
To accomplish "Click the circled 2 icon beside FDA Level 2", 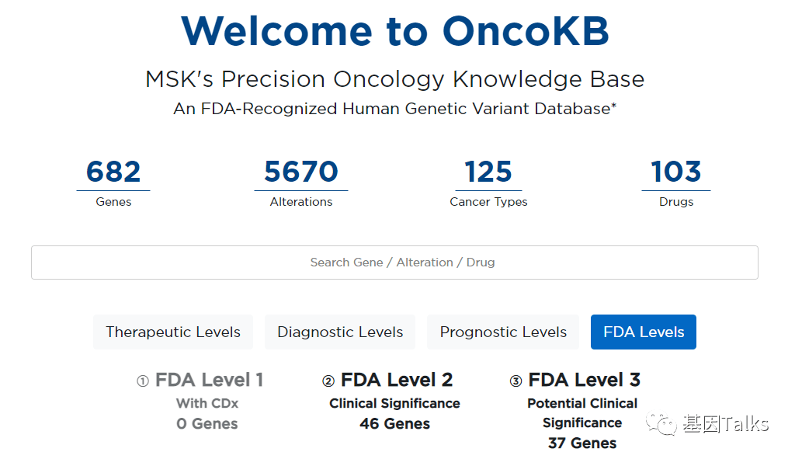I will click(x=328, y=381).
